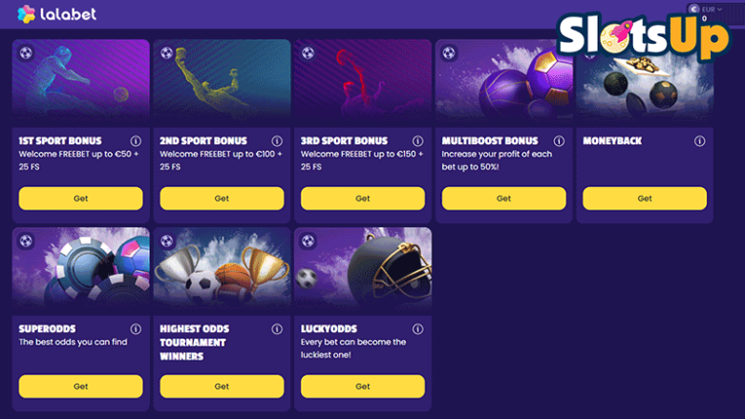Claim the 3rd Sport Bonus with Get
Image resolution: width=745 pixels, height=419 pixels.
point(363,199)
